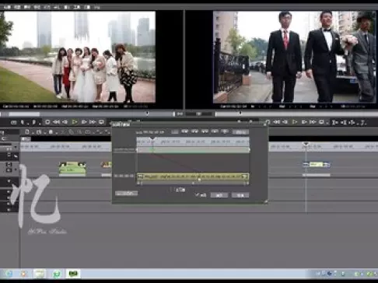Click the save project icon on timeline toolbar
This screenshot has width=378, height=283.
tap(51, 132)
